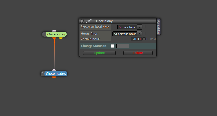Viewport: 217px width, 116px height.
Task: Pin the Once a day panel
Action: 89,21
